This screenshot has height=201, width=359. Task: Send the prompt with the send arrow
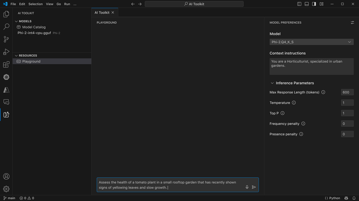254,187
